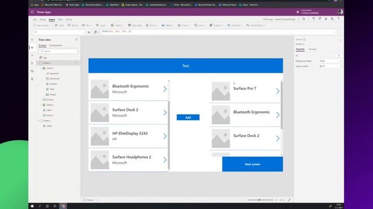Select Properties tab in properties pane
373x209 pixels.
pyautogui.click(x=300, y=49)
